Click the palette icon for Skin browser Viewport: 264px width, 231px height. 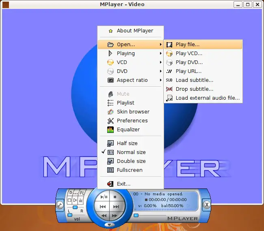[x=110, y=112]
